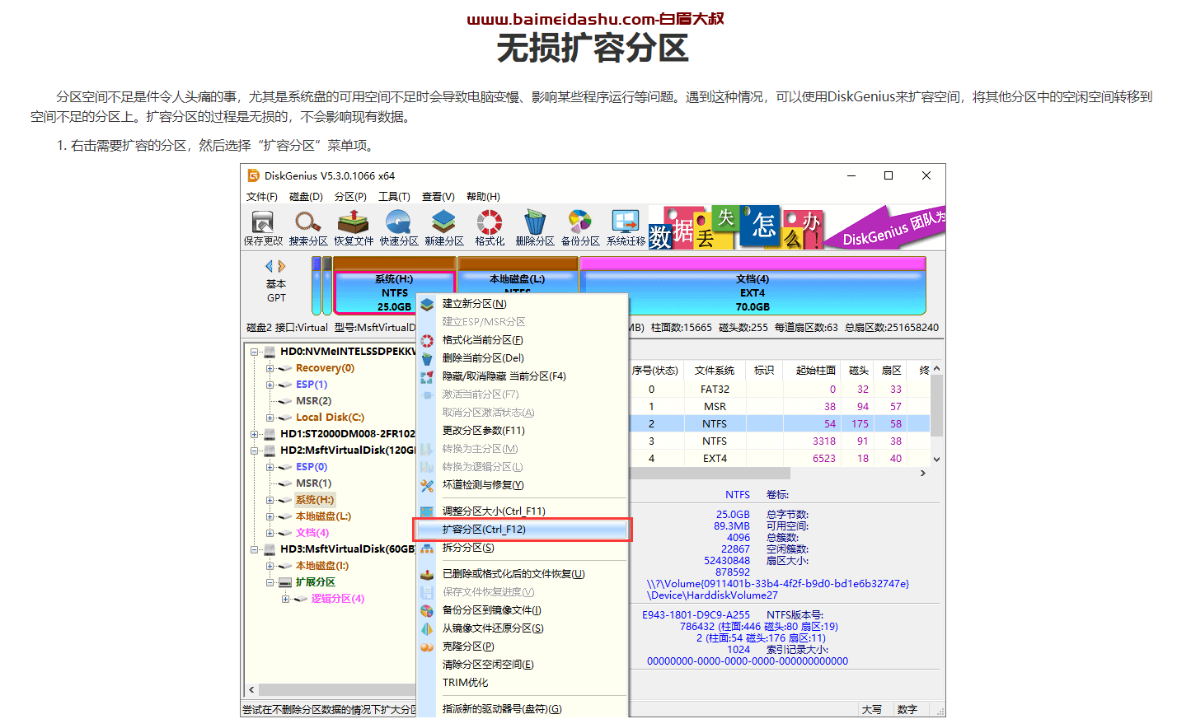The image size is (1191, 719).
Task: Select 本地磁盘(I:) in the disk tree
Action: [322, 566]
